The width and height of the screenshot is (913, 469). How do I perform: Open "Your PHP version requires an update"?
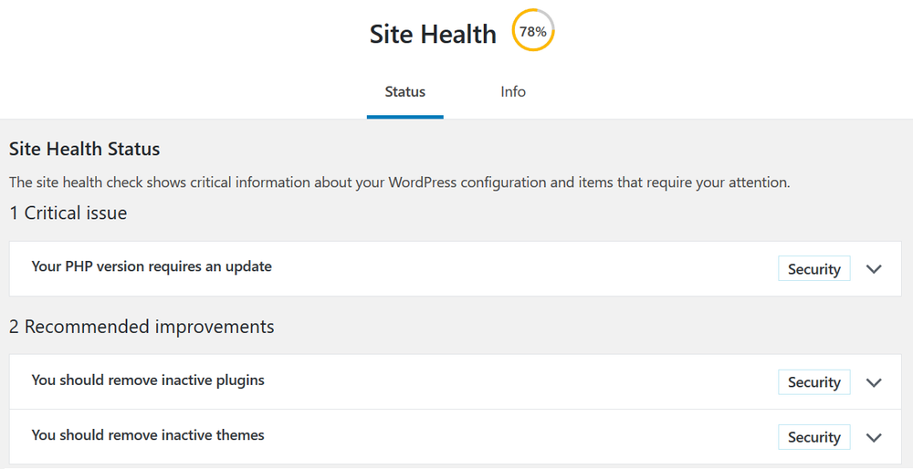[x=152, y=266]
